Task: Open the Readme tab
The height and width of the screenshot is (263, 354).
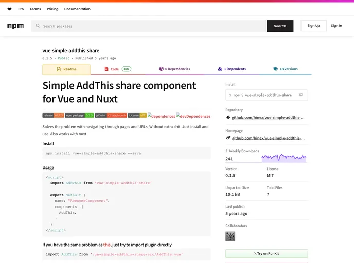Action: pyautogui.click(x=66, y=69)
